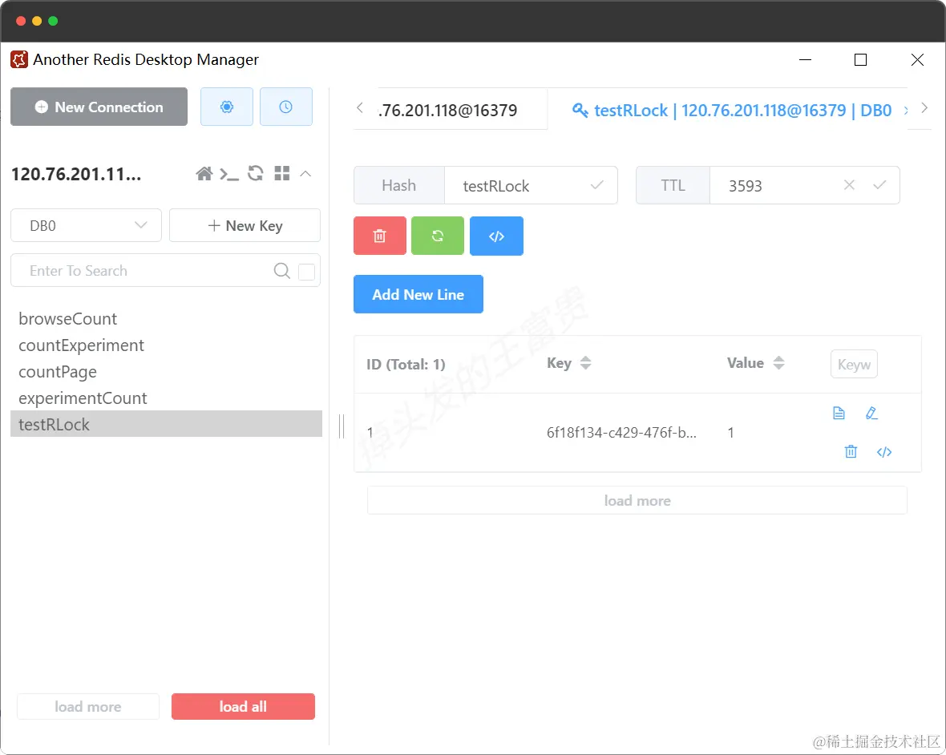Edit the row with the pencil icon
Screen dimensions: 946x755
click(x=871, y=413)
